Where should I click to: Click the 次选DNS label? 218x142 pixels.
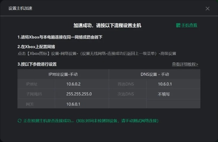(x=126, y=94)
